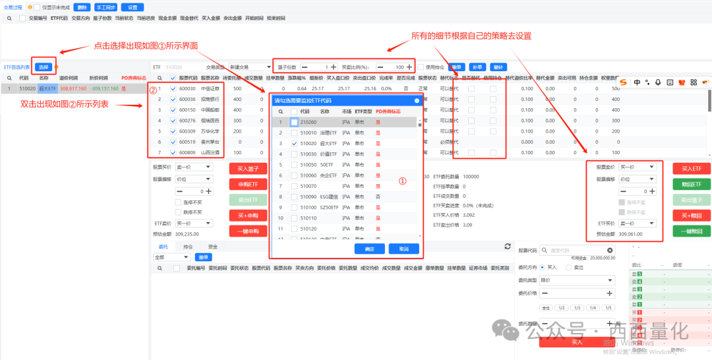Uncheck ETF 510020 超大ETF in dialog
The height and width of the screenshot is (360, 712).
pos(294,144)
